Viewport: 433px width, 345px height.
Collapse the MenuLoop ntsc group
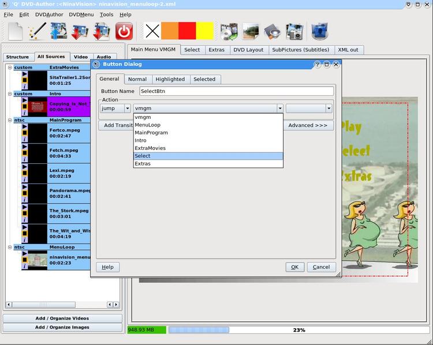point(10,247)
